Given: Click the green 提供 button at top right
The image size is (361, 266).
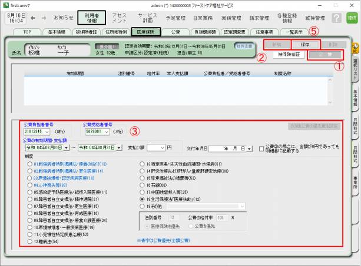Looking at the screenshot, I should [352, 19].
